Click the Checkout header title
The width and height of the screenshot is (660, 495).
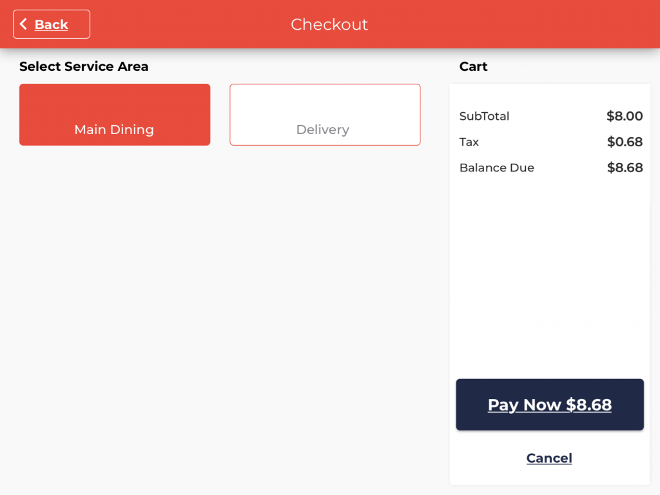(x=329, y=24)
